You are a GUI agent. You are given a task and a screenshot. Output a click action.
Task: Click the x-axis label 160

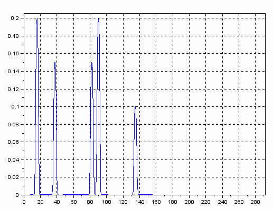156,202
